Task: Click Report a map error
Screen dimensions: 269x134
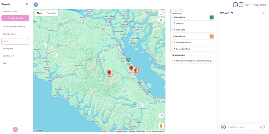Action: tap(158, 131)
